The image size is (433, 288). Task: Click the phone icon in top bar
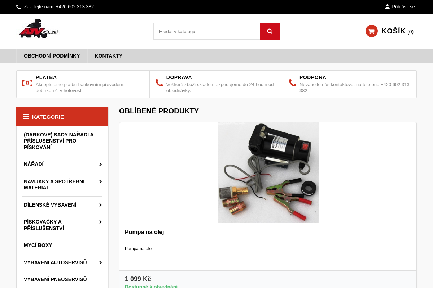(18, 7)
